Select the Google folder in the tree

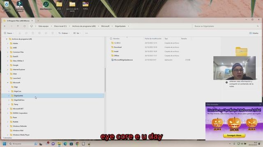coord(16,65)
